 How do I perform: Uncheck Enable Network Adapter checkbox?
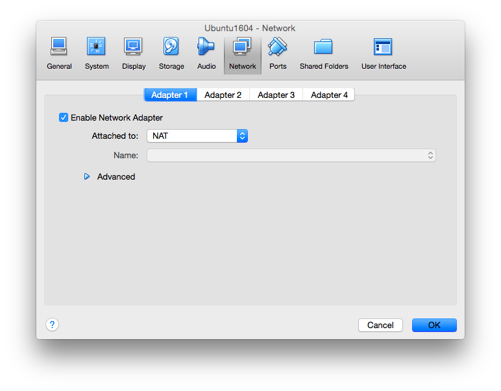pos(64,117)
